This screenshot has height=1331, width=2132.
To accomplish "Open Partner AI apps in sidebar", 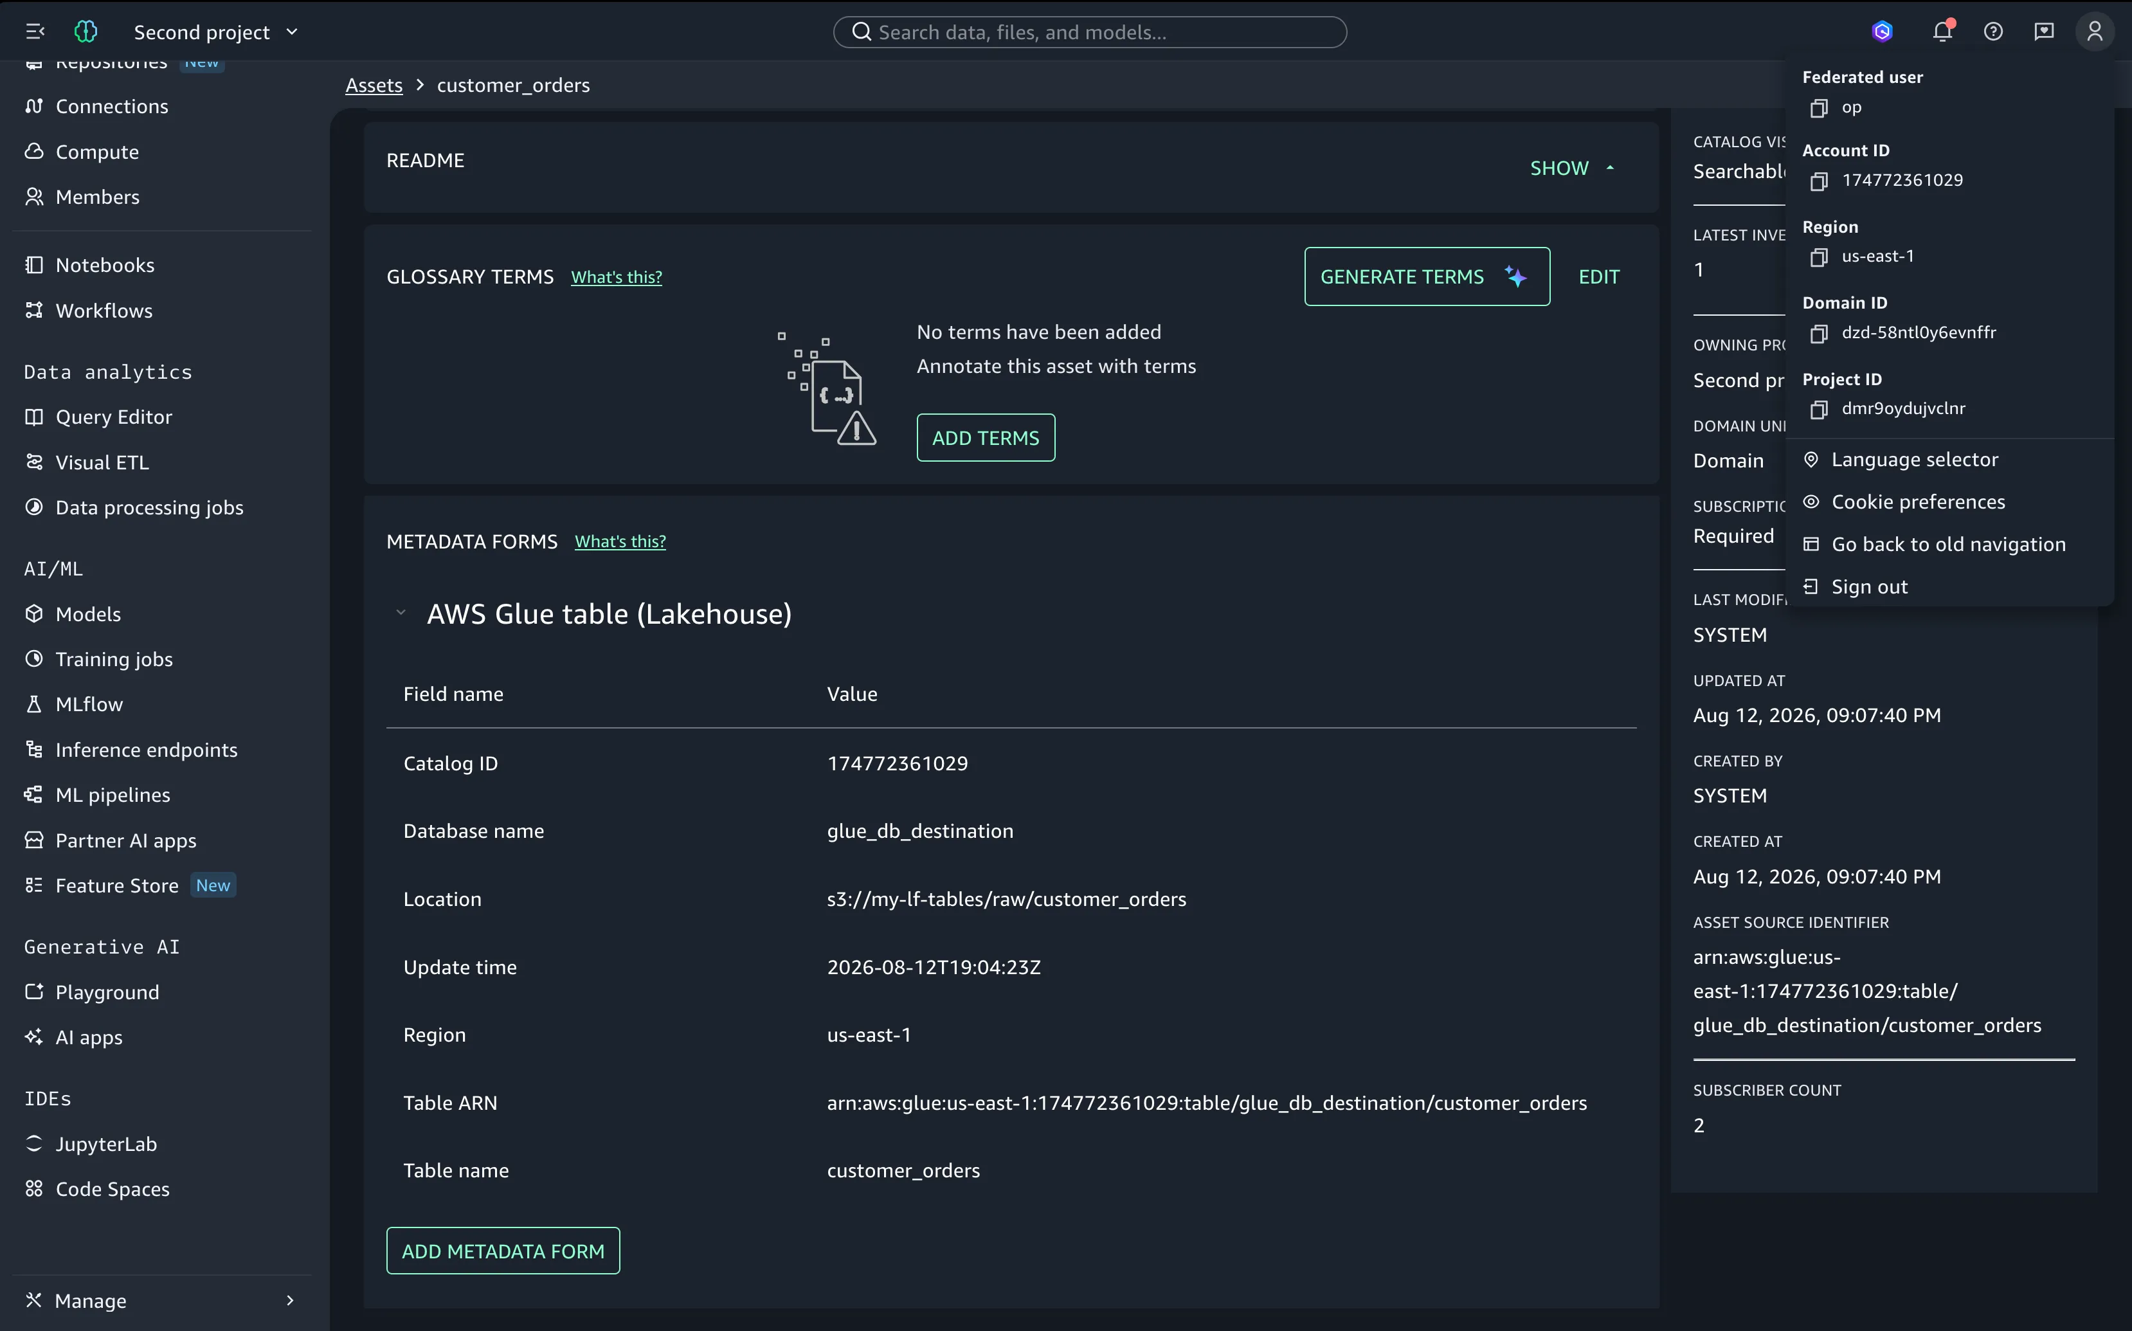I will [126, 840].
